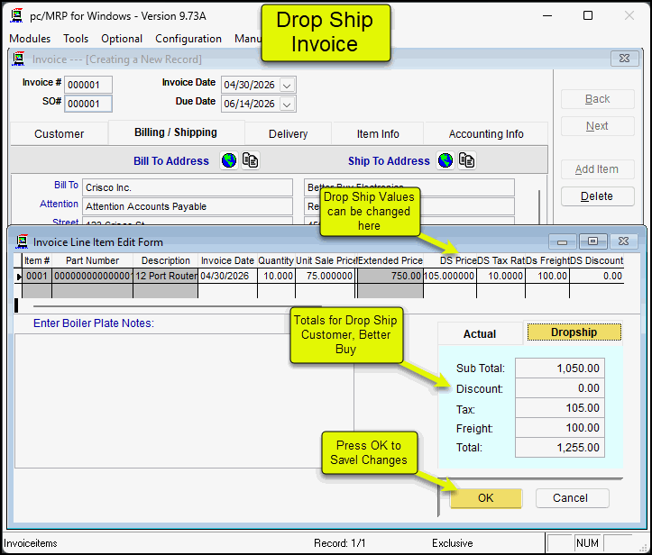Restore the Invoice Line Item Edit Form window
Screen dimensions: 652x555
click(593, 241)
